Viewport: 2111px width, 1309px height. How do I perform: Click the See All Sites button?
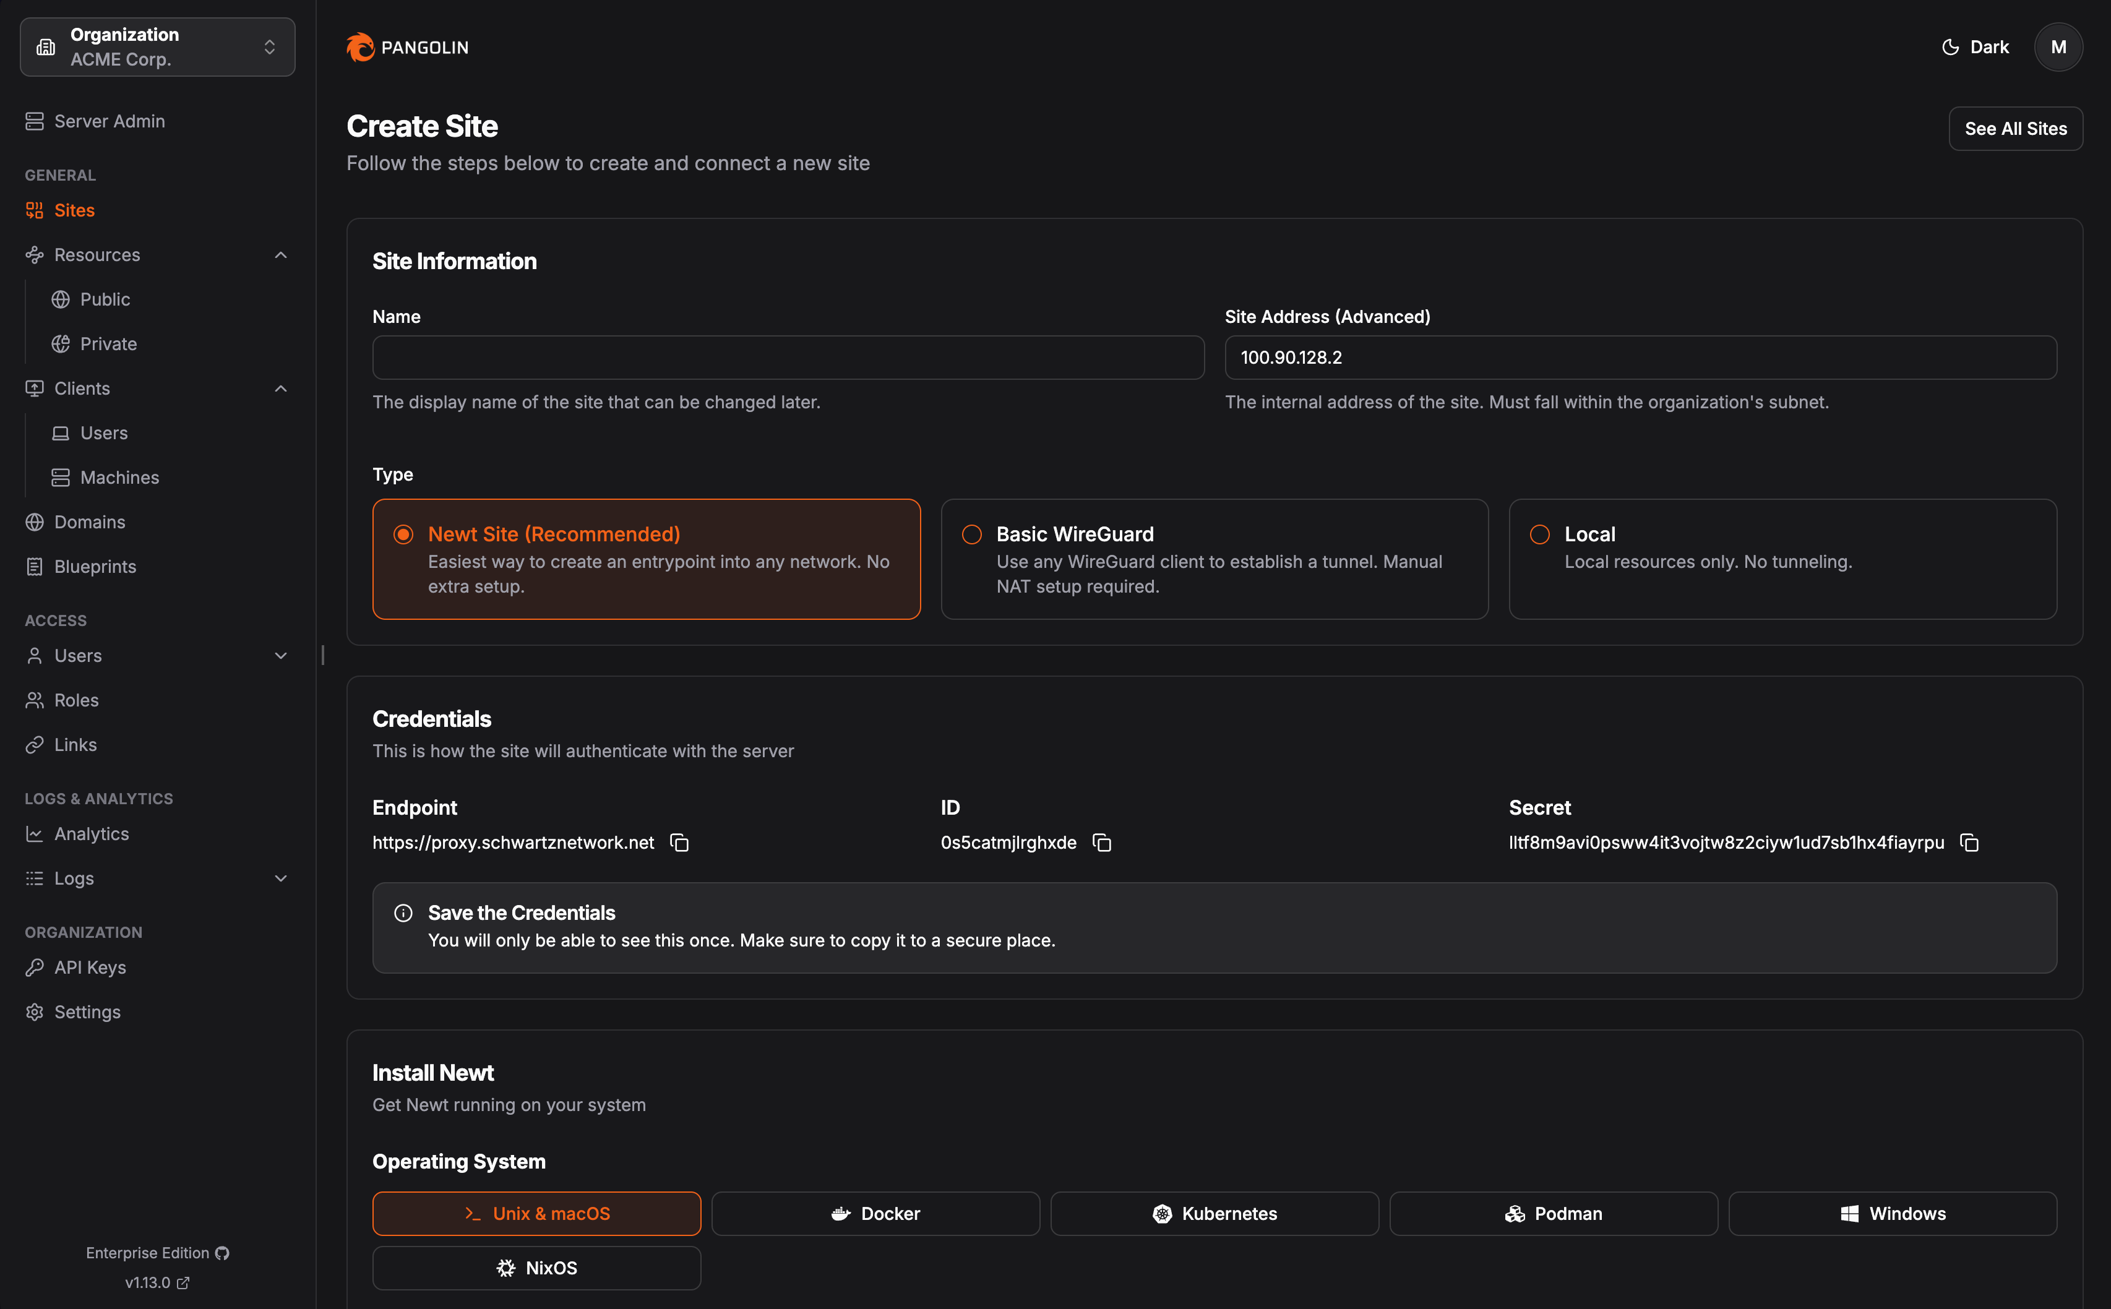point(2015,128)
